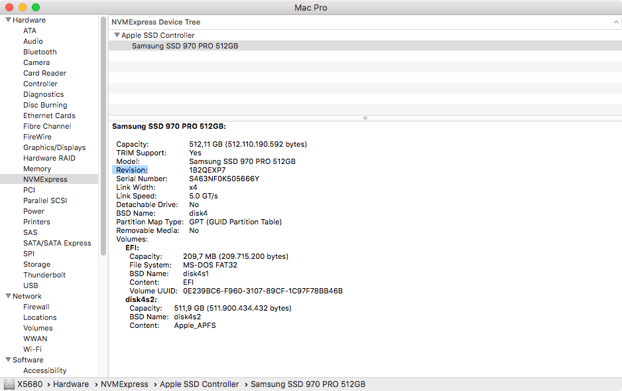The height and width of the screenshot is (391, 622).
Task: Select Samsung SSD 970 PRO 512GB tree row
Action: [x=365, y=46]
